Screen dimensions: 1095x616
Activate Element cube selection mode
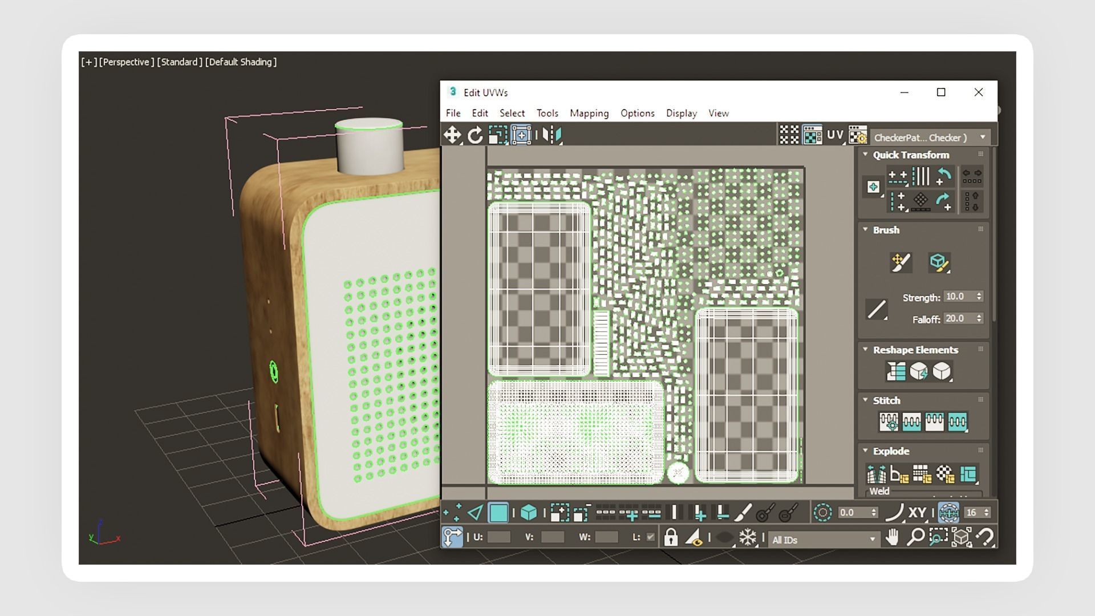529,513
